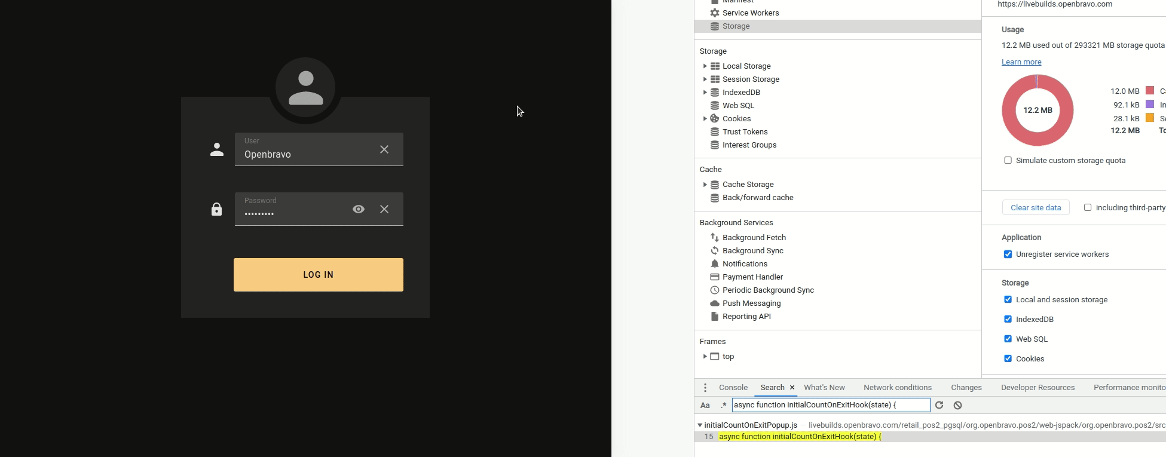Open Service Workers gear item

(750, 13)
